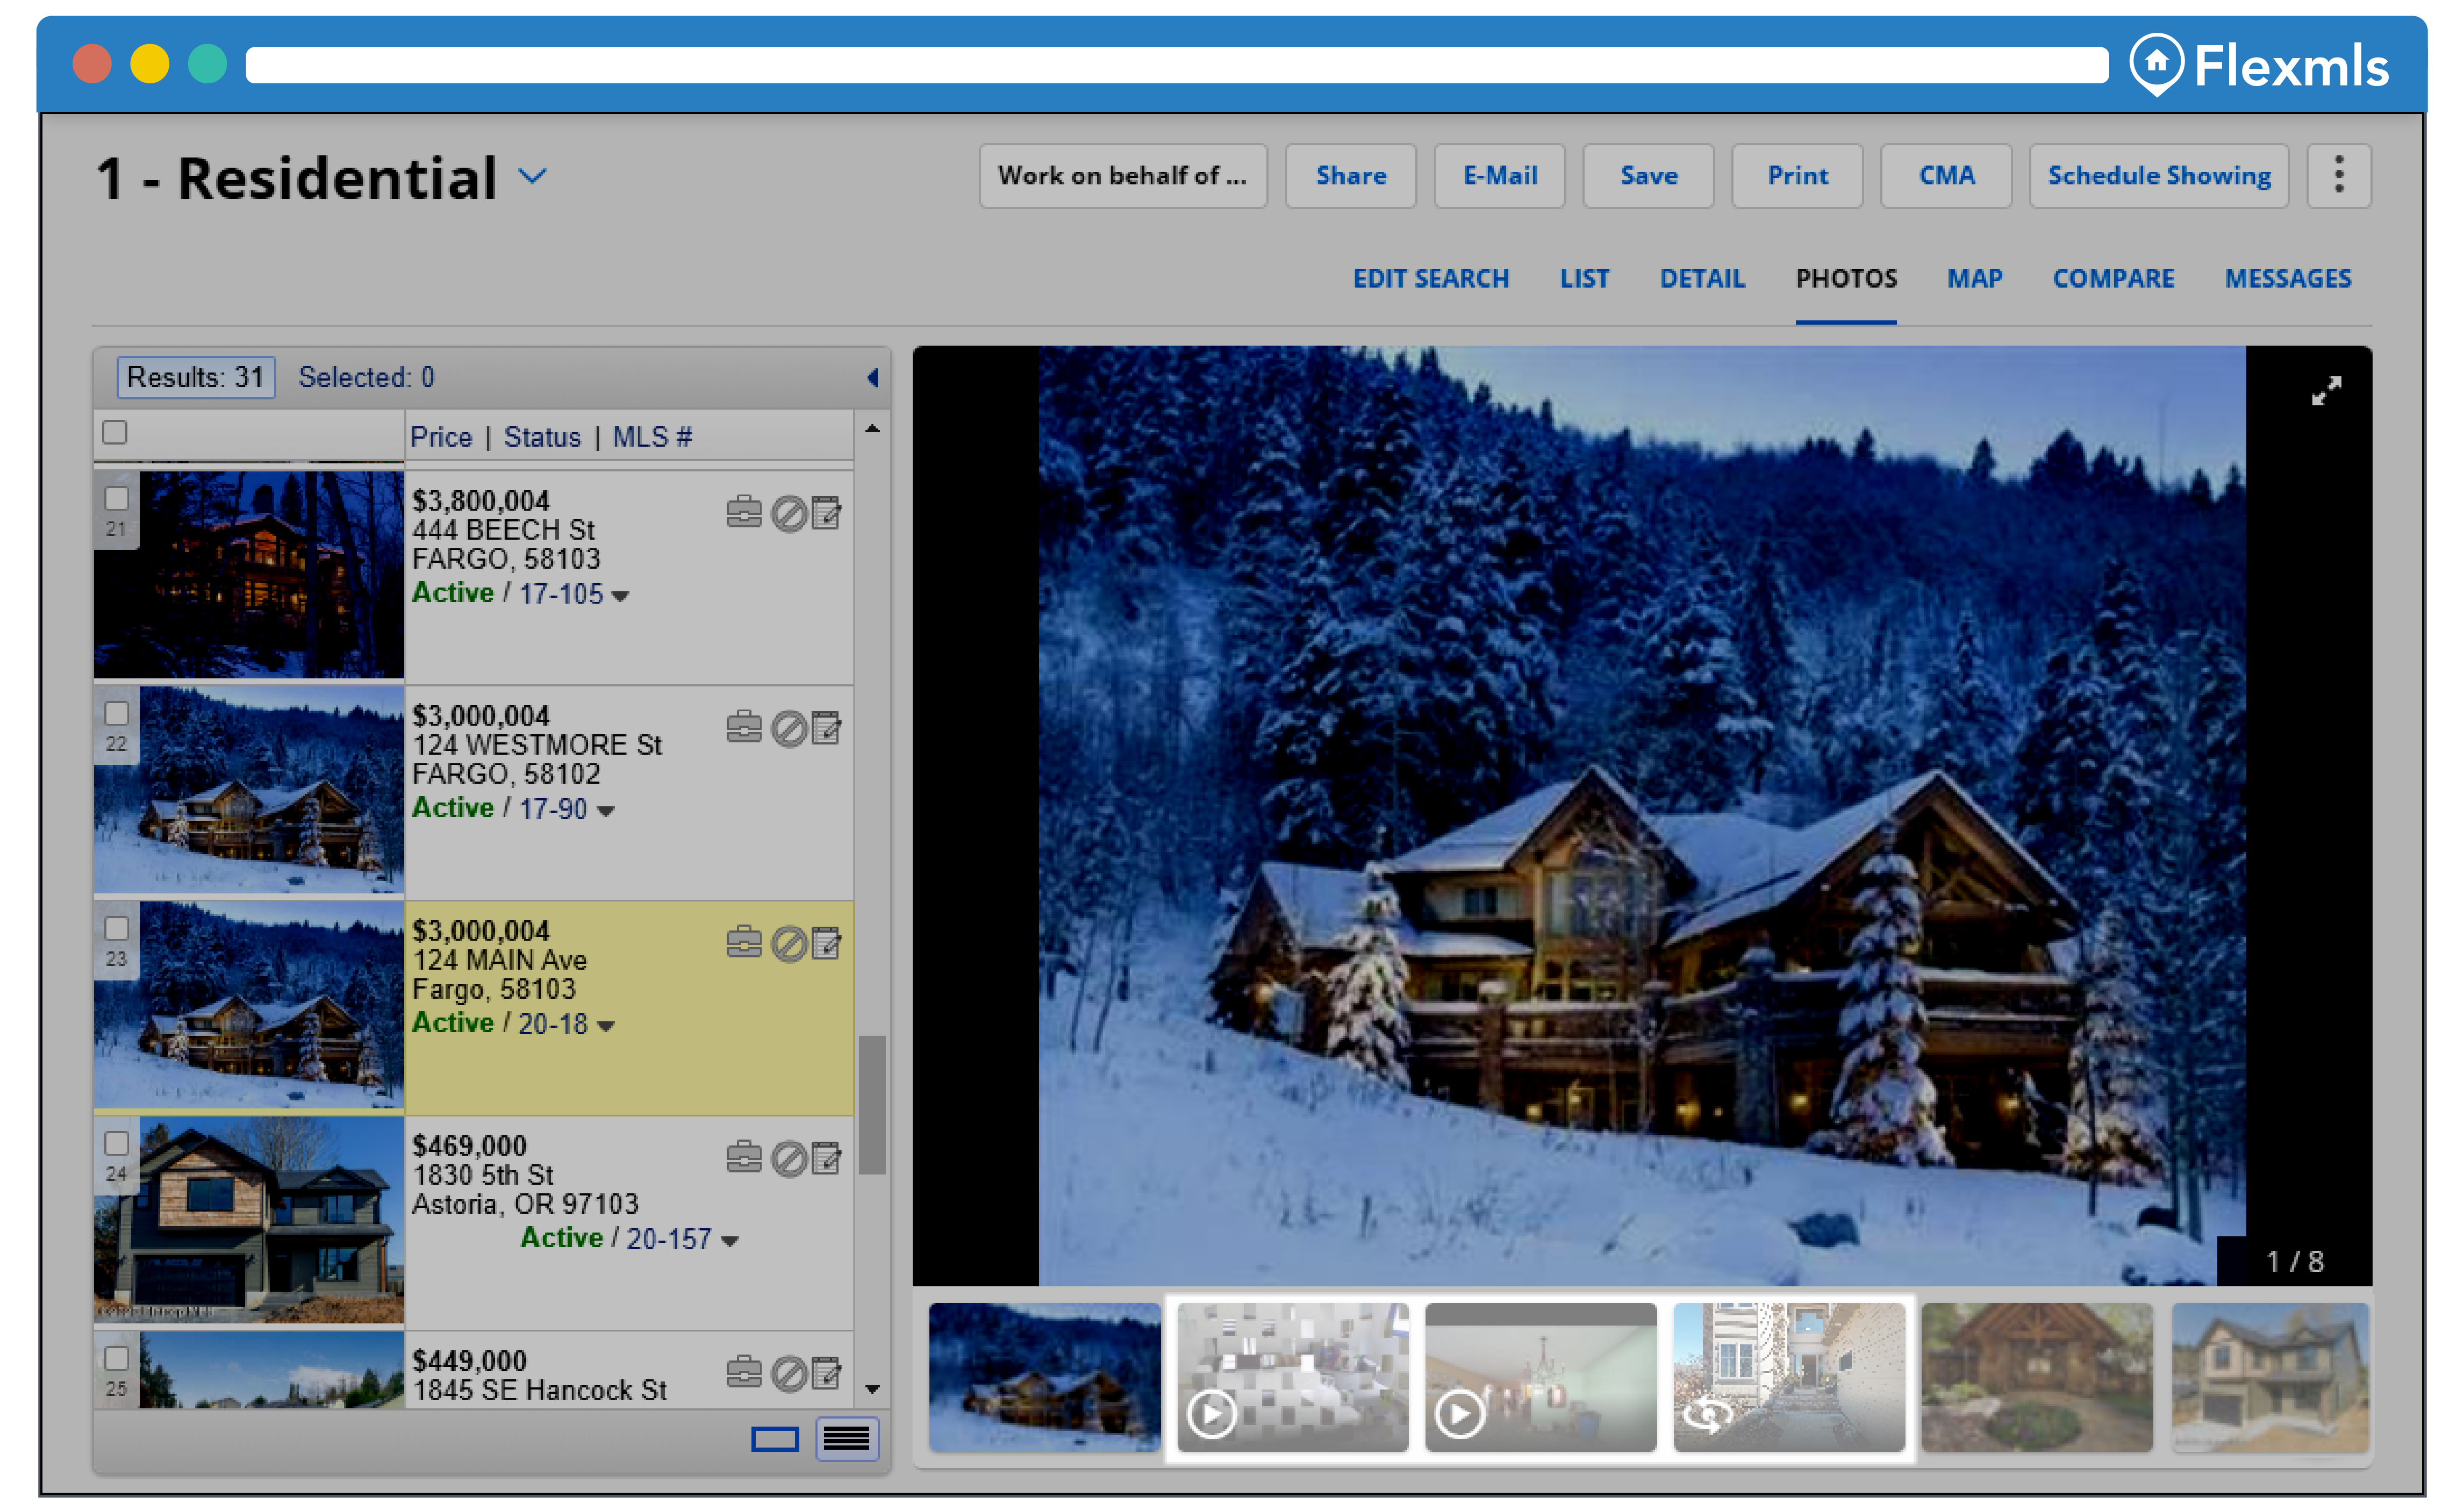Open the three-dot more options menu
2464x1511 pixels.
click(x=2338, y=175)
